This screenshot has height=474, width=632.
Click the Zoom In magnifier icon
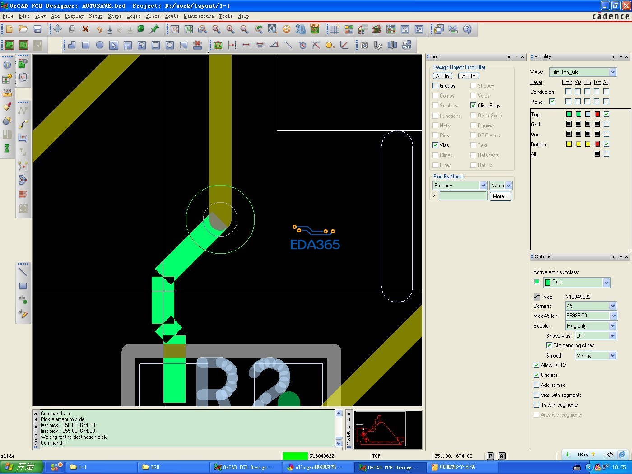tap(230, 29)
